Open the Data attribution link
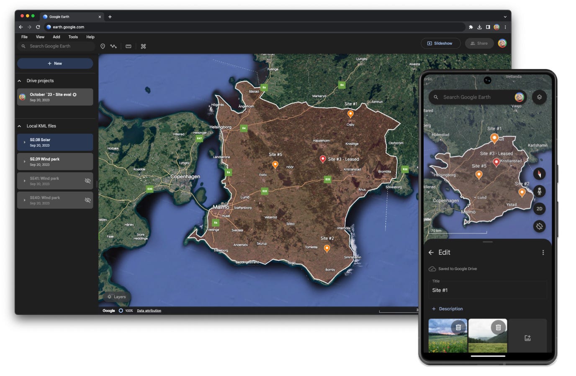This screenshot has height=376, width=576. (149, 311)
